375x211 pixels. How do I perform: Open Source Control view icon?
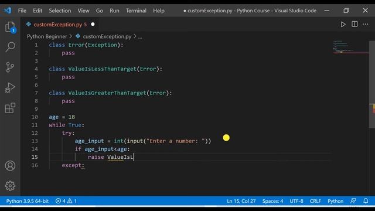10,67
